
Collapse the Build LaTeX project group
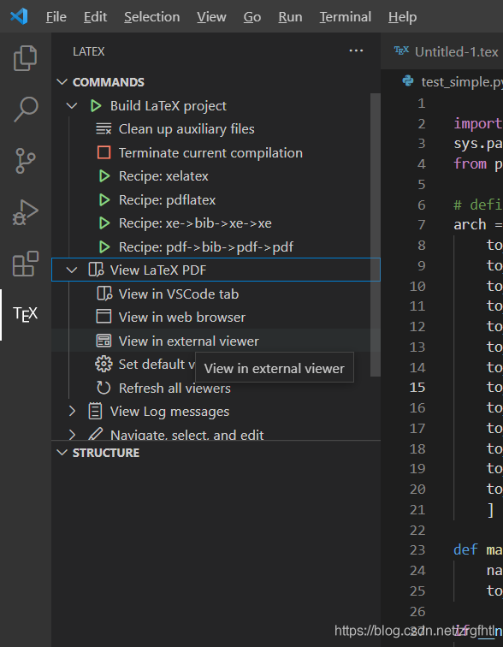pos(72,105)
